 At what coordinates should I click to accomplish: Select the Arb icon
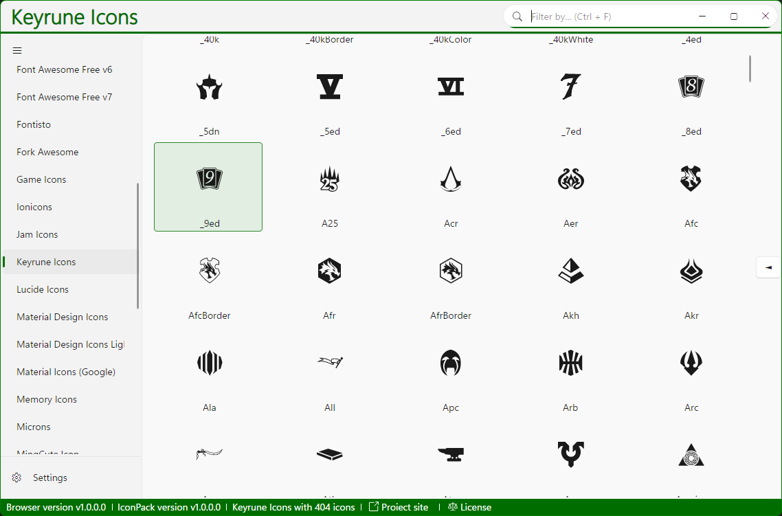tap(570, 363)
